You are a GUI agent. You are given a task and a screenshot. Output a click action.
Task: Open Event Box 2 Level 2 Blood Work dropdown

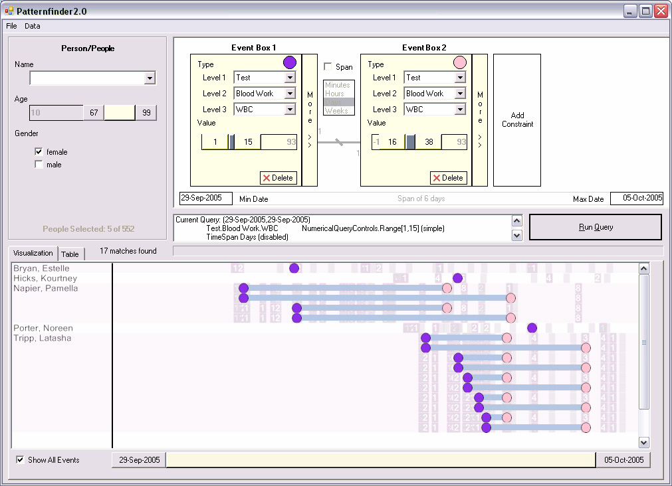click(x=460, y=94)
